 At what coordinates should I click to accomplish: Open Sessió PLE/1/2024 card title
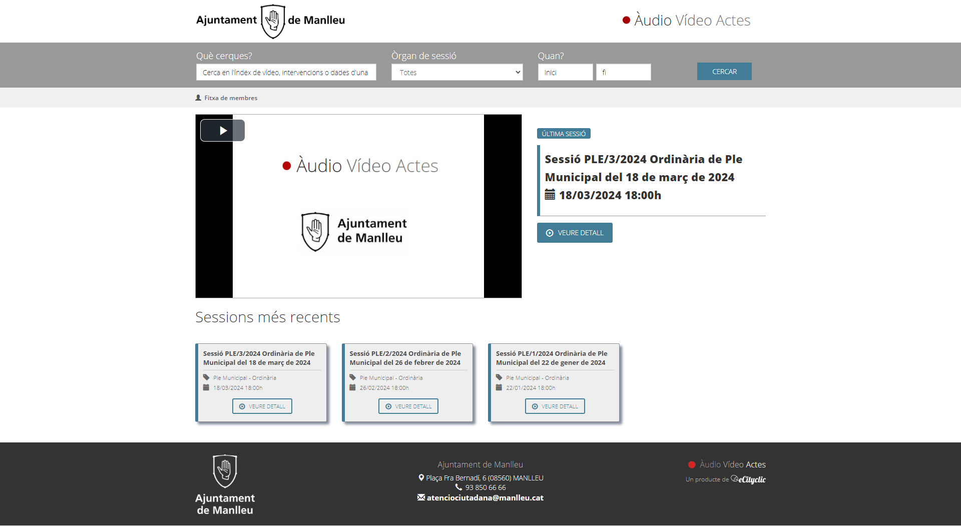[x=552, y=358]
